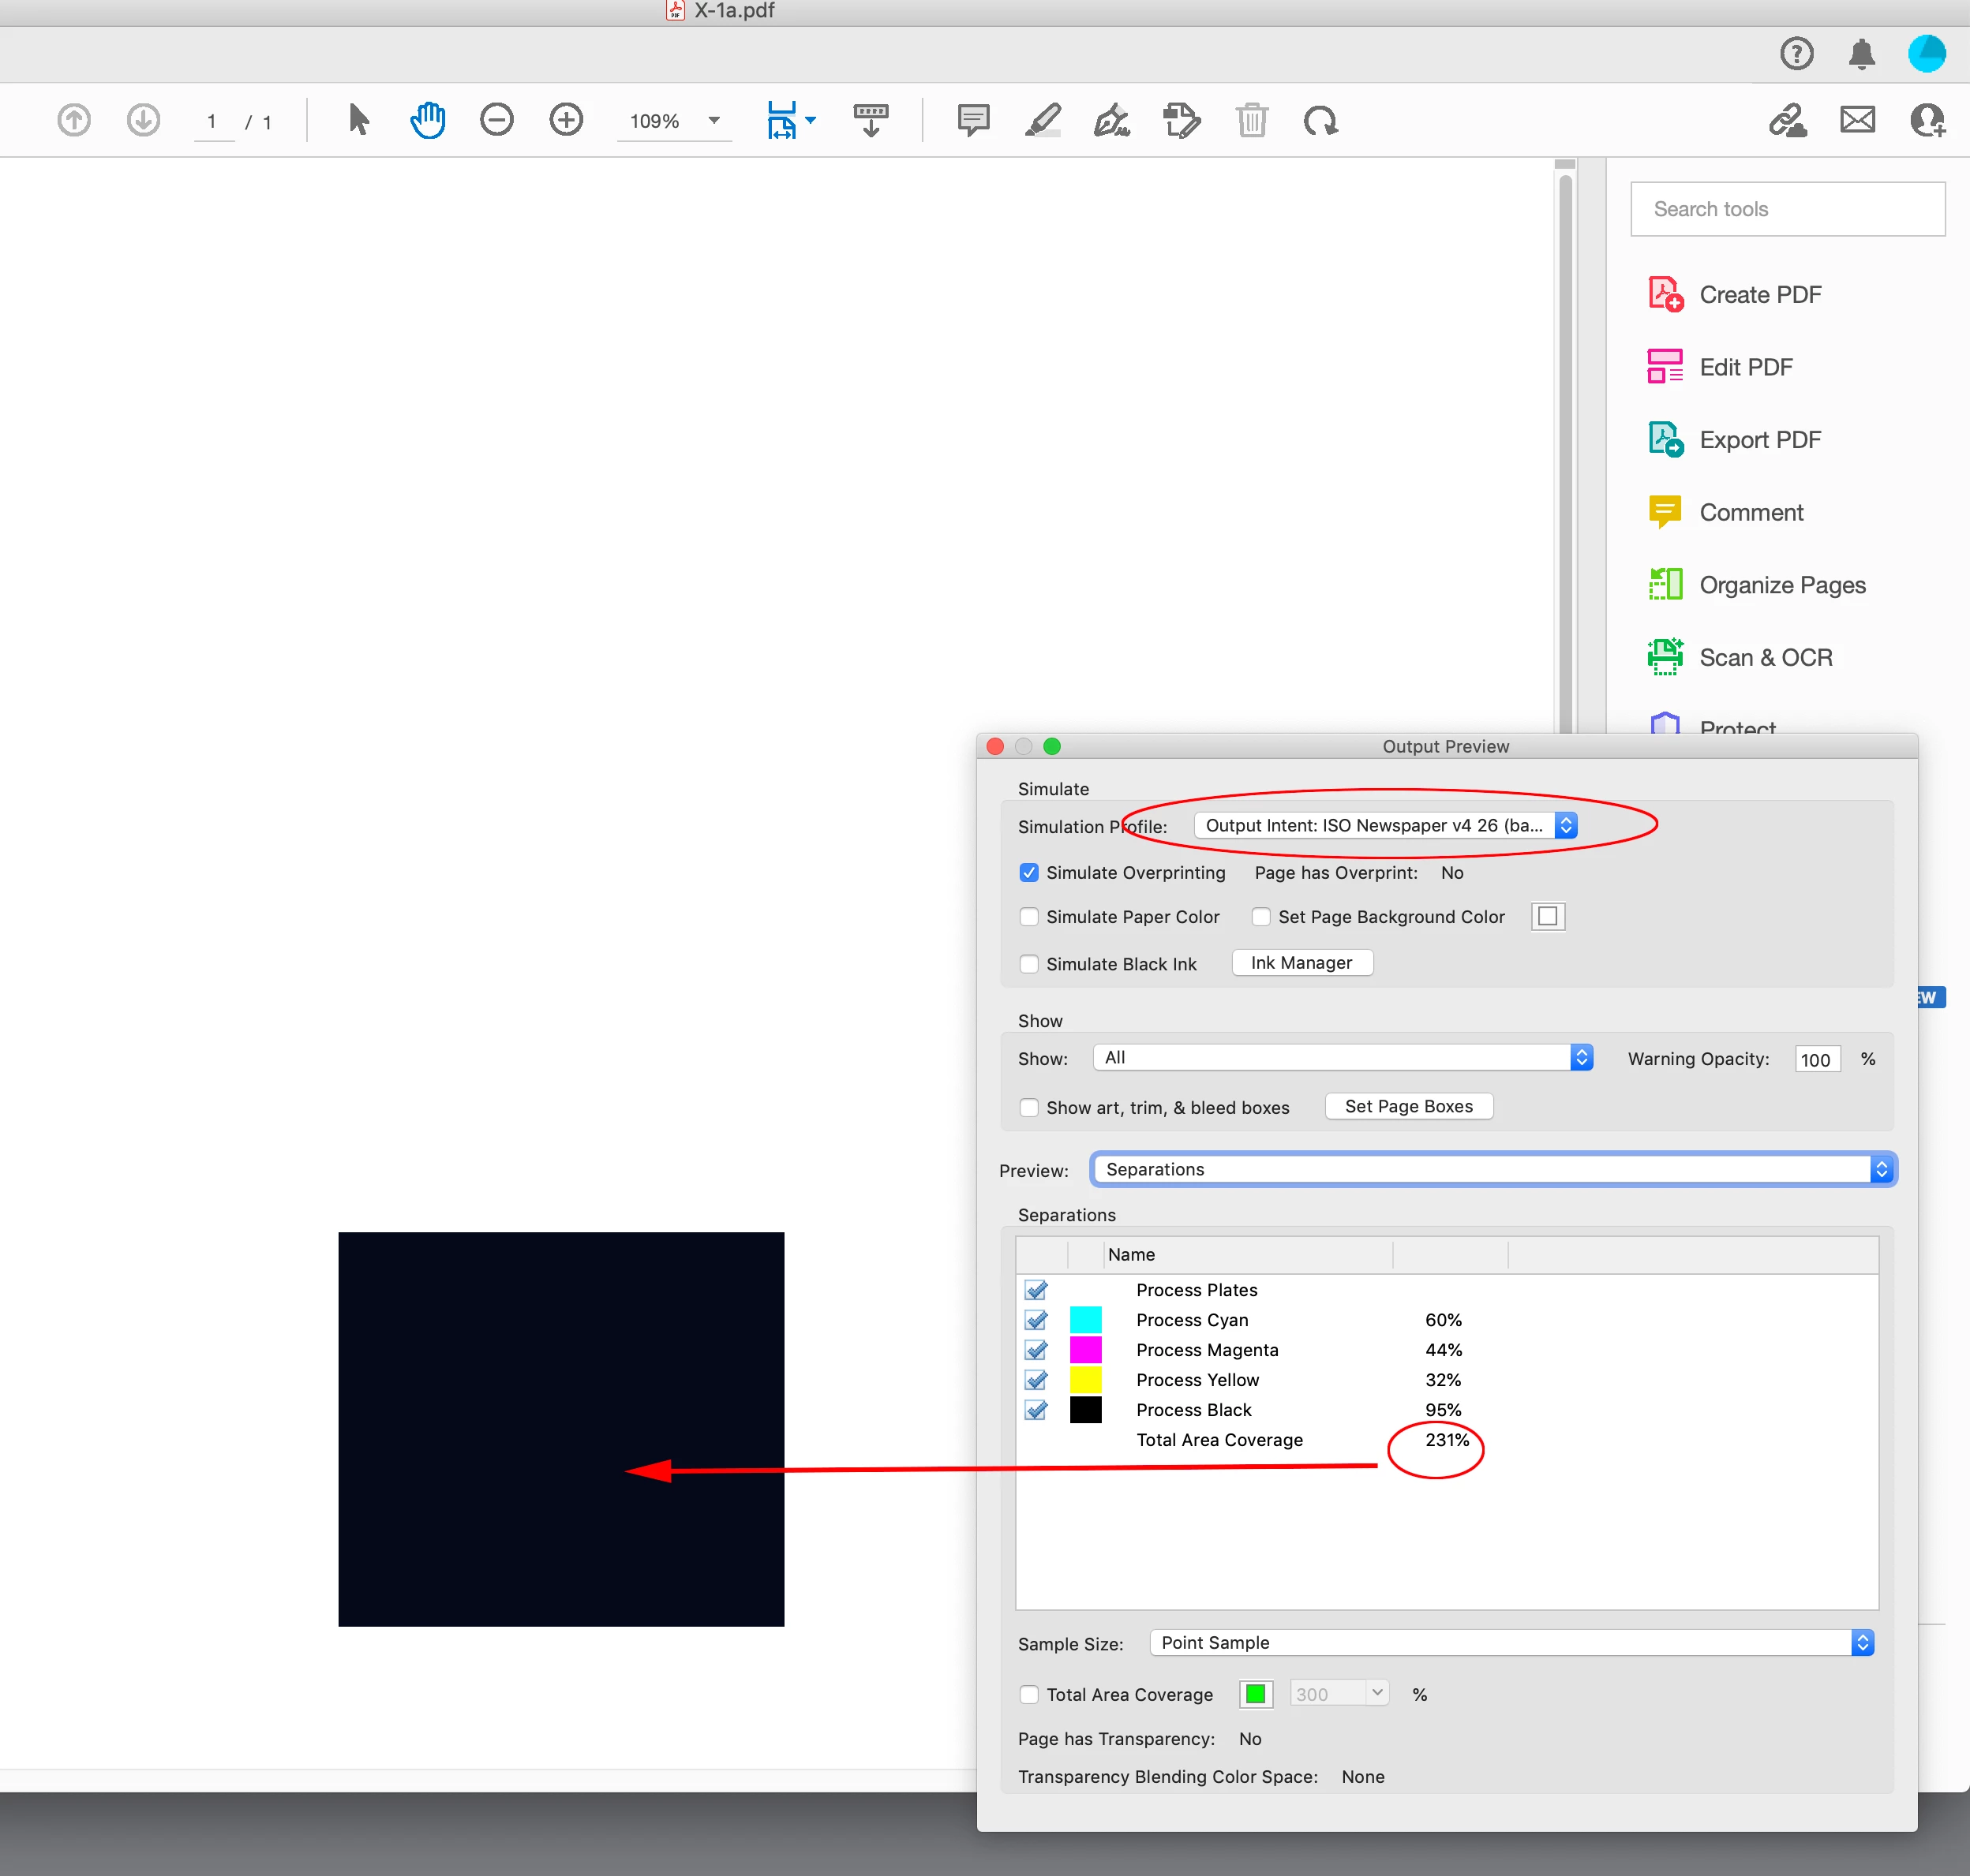This screenshot has width=1970, height=1876.
Task: Open Edit PDF tool
Action: click(1745, 367)
